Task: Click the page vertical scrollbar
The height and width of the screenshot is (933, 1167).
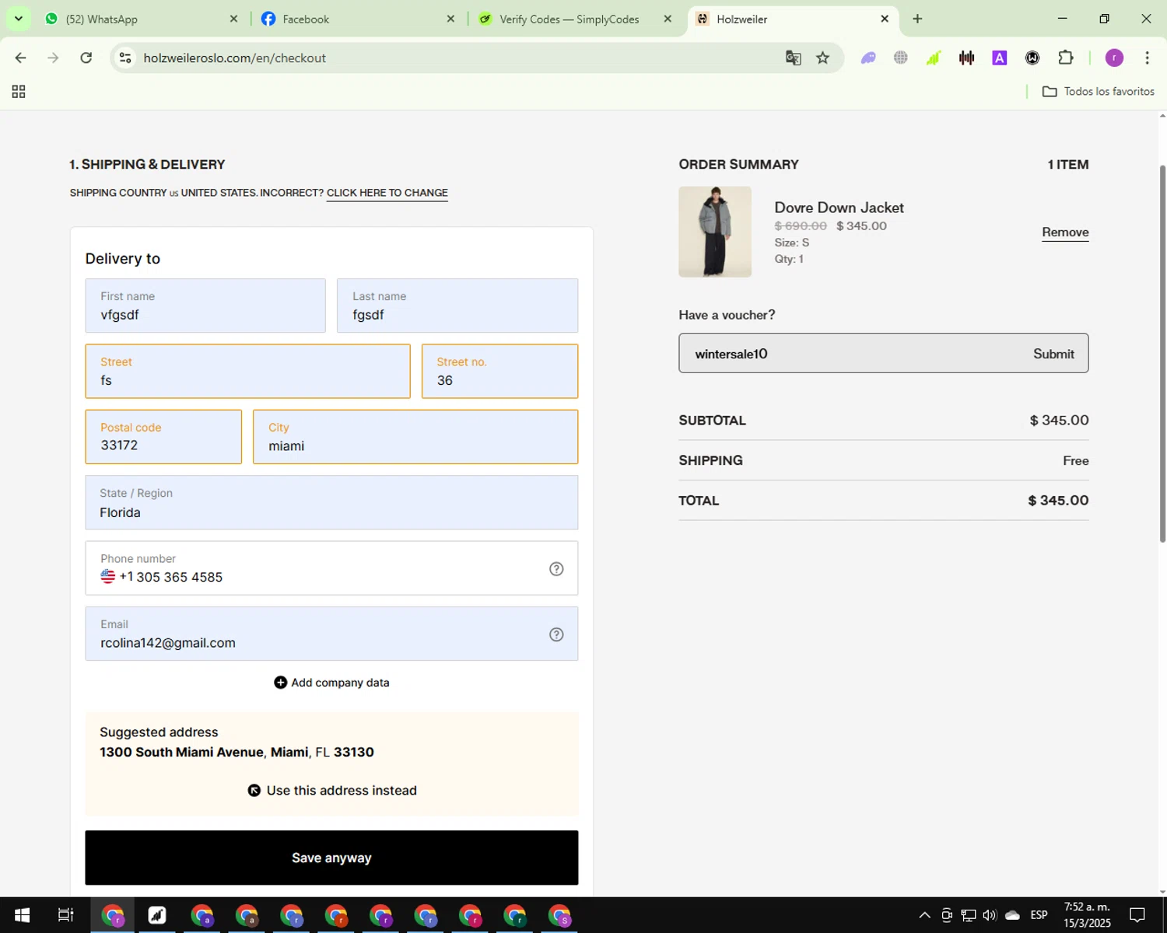Action: tap(1162, 354)
